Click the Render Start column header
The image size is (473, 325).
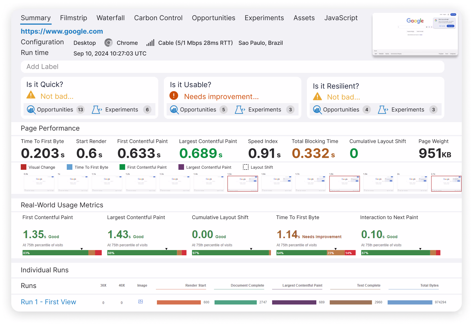196,285
